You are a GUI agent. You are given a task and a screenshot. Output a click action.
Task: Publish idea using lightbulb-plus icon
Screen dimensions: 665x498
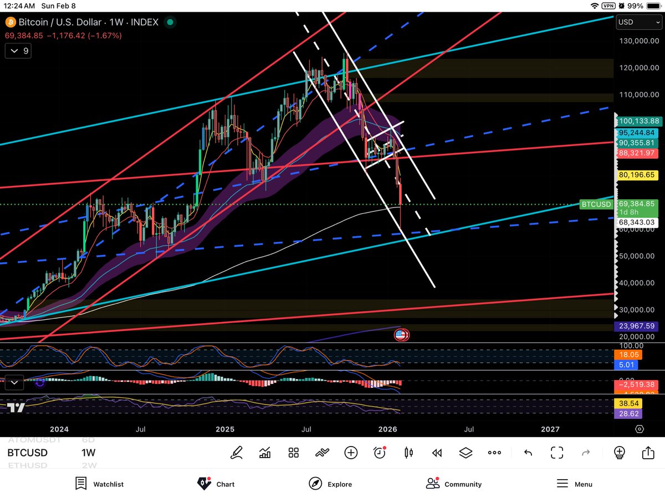point(620,453)
